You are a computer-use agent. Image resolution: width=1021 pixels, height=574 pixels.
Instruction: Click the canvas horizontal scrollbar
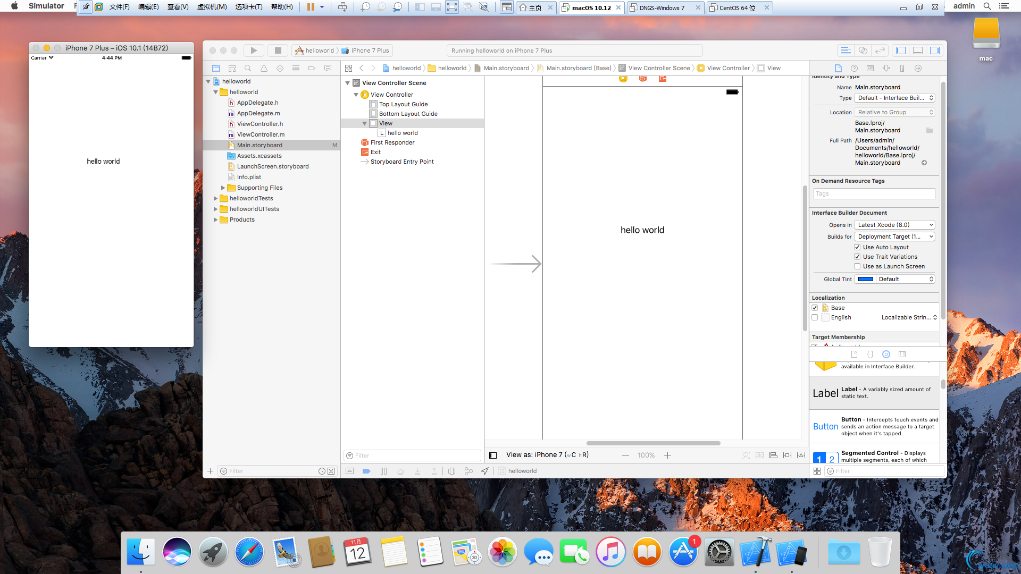(x=653, y=443)
